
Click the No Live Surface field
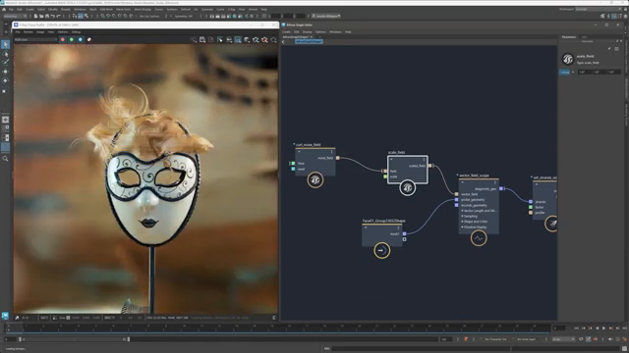tap(149, 17)
